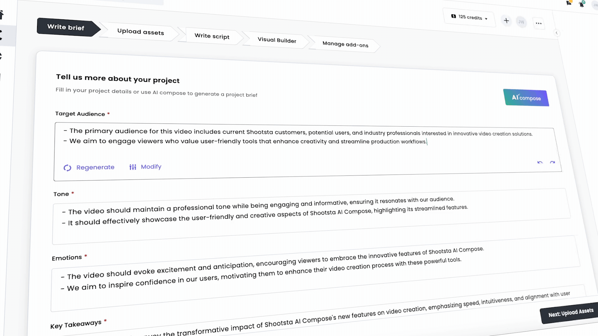Click the Regenerate link text

click(95, 167)
